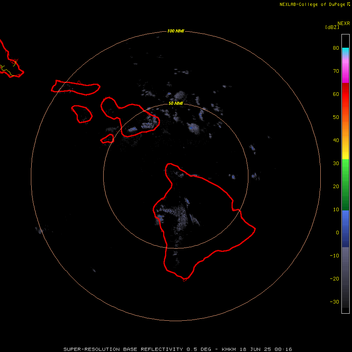Click the yellow-orange color bar segment

[x=345, y=139]
